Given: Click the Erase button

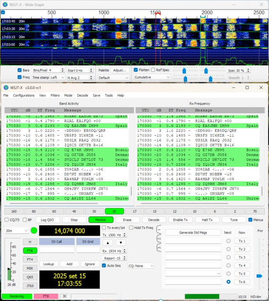Looking at the screenshot, I should [127, 220].
